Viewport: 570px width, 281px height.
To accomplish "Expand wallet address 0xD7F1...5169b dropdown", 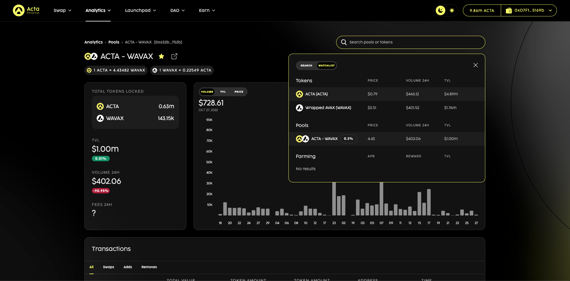I will [529, 10].
